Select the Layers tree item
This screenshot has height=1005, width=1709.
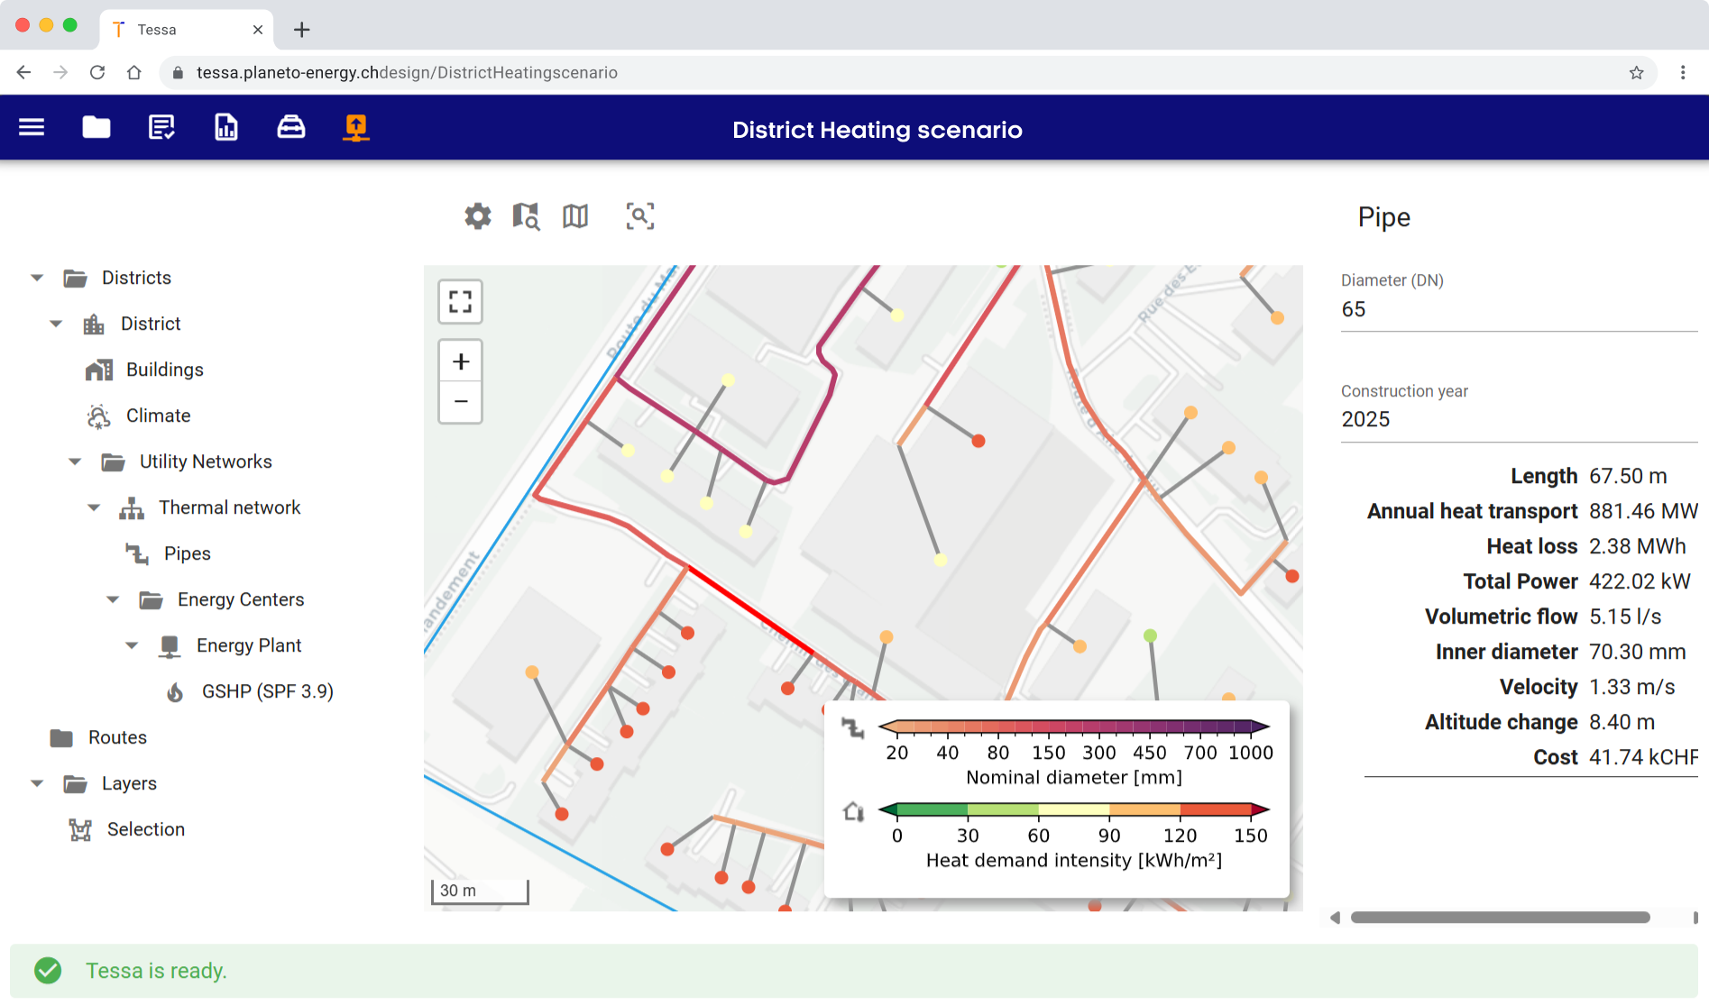[x=129, y=783]
